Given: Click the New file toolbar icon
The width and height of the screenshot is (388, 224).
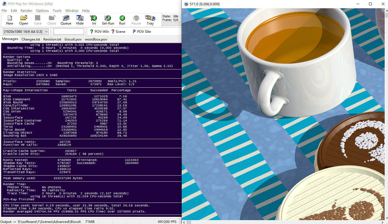Looking at the screenshot, I should click(10, 20).
